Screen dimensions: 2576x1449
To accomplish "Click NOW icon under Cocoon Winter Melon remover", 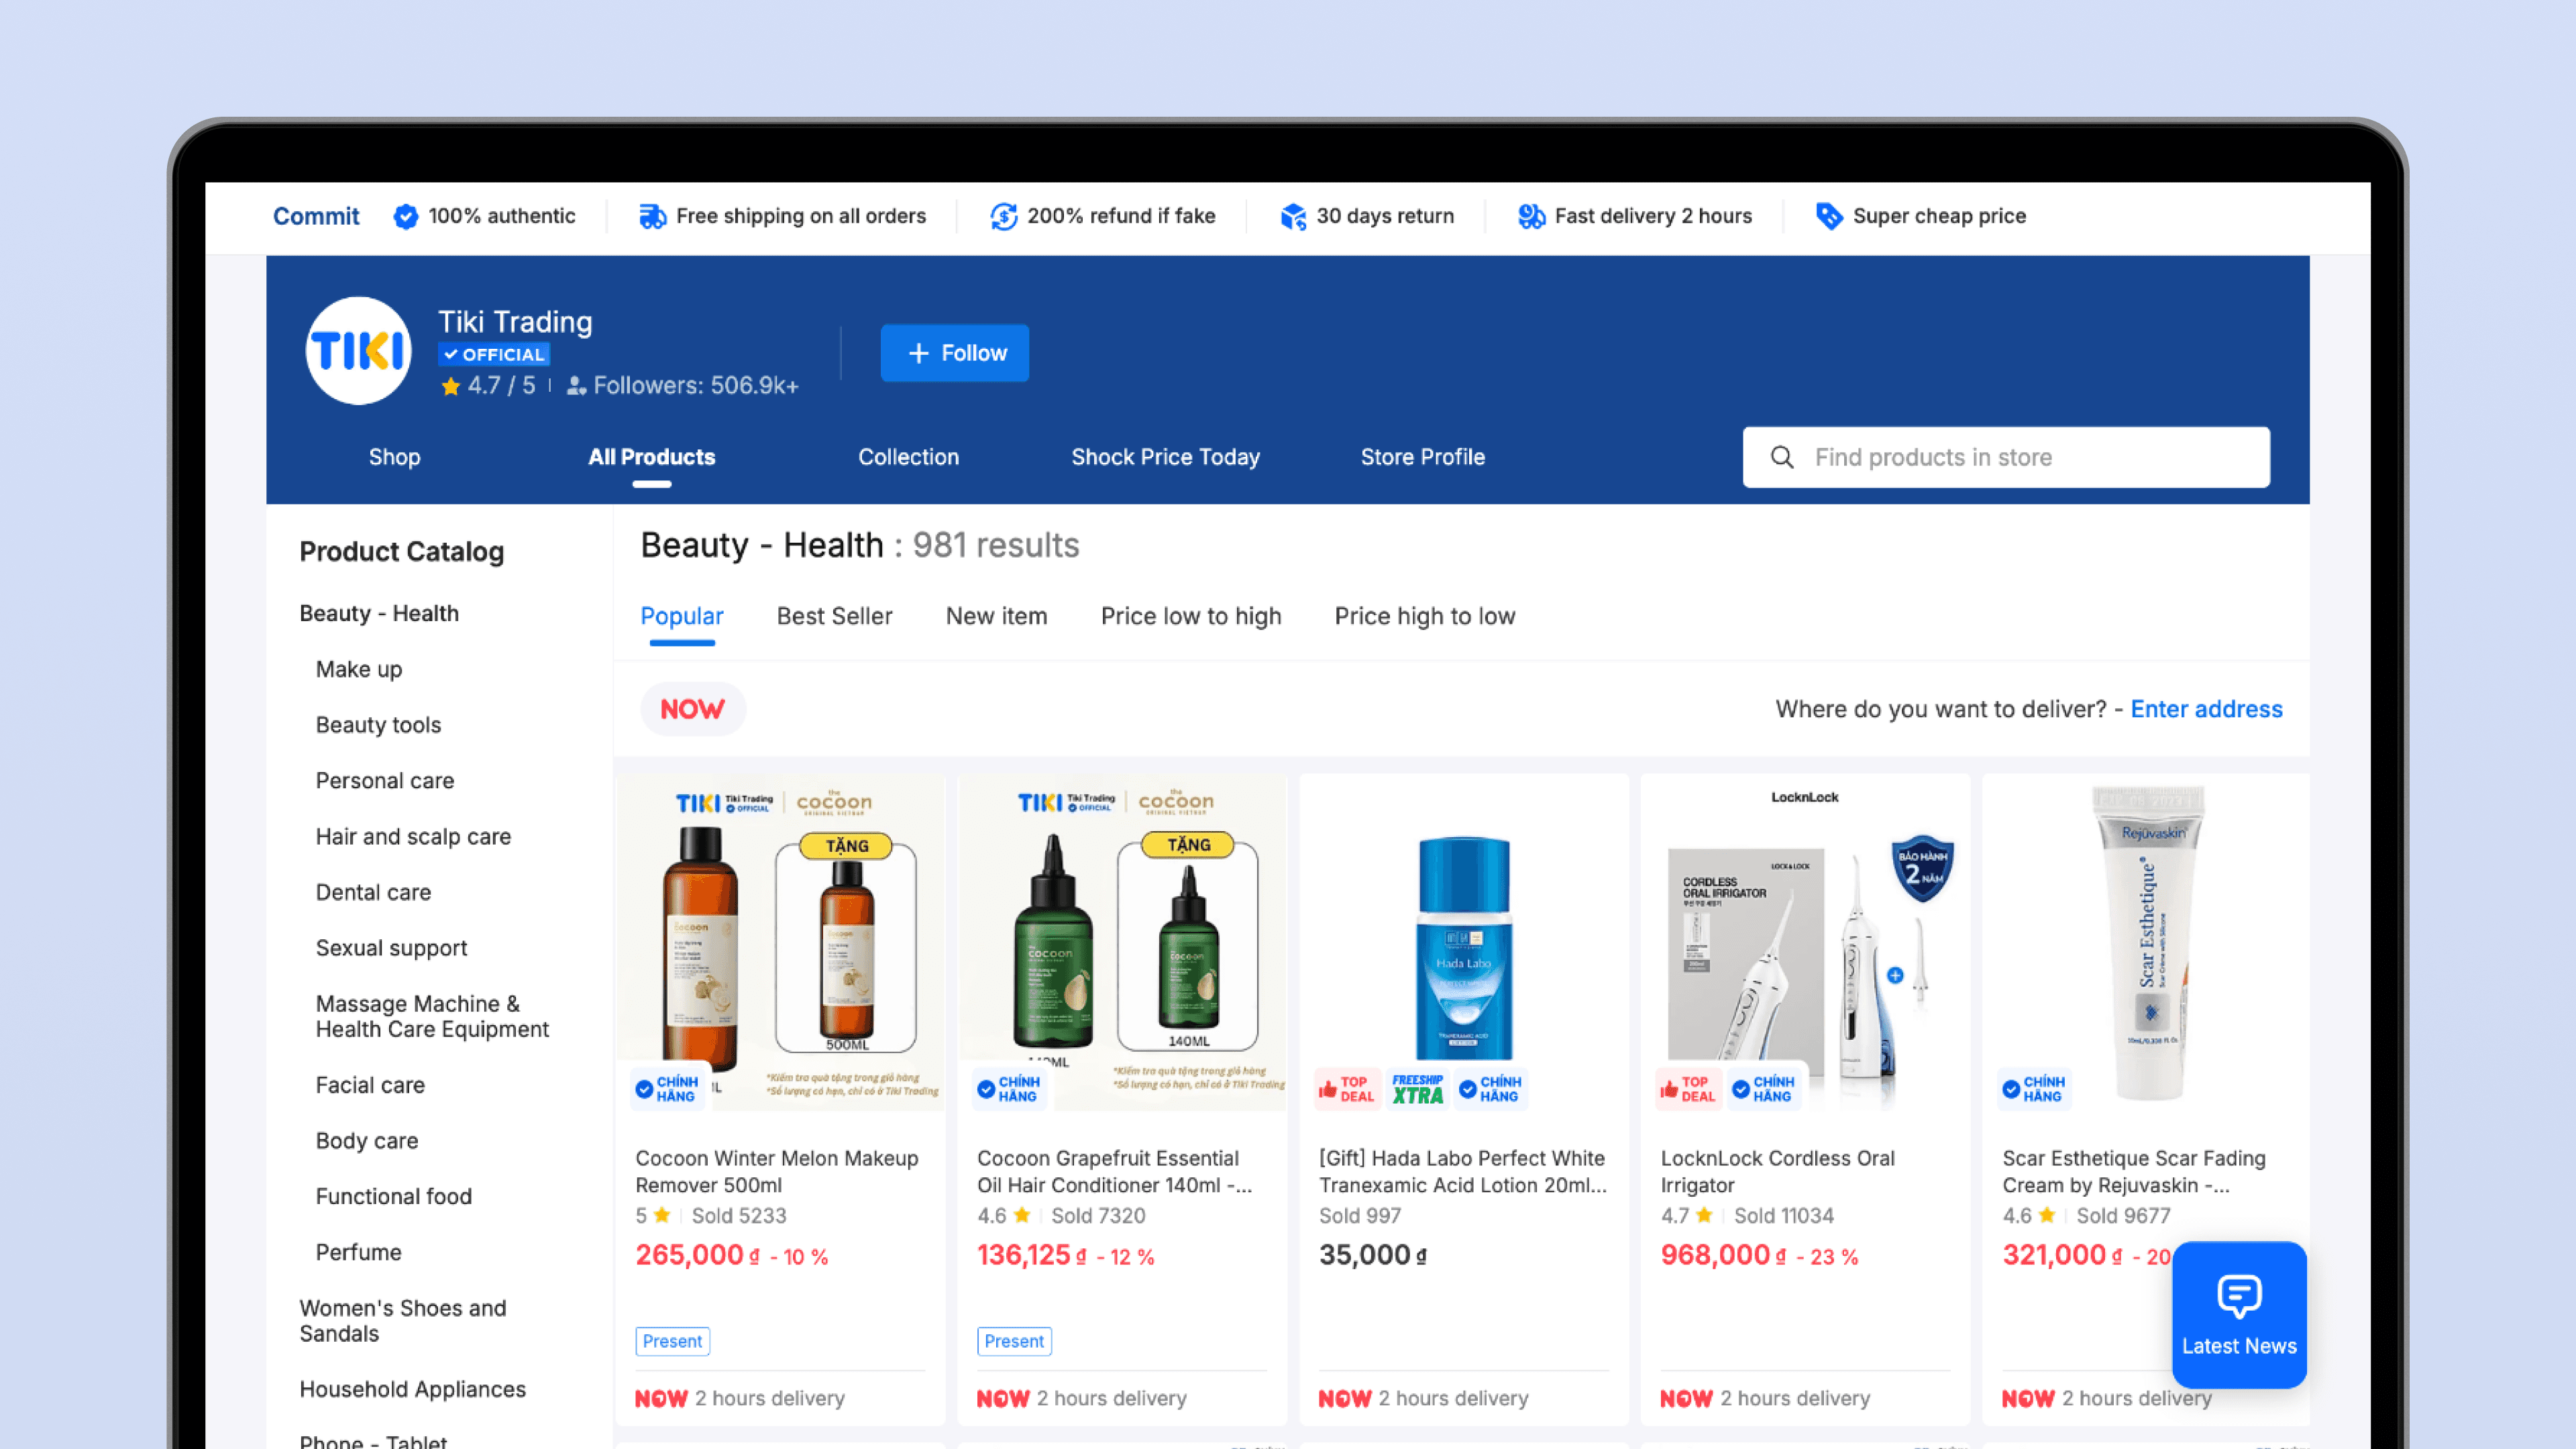I will (661, 1399).
